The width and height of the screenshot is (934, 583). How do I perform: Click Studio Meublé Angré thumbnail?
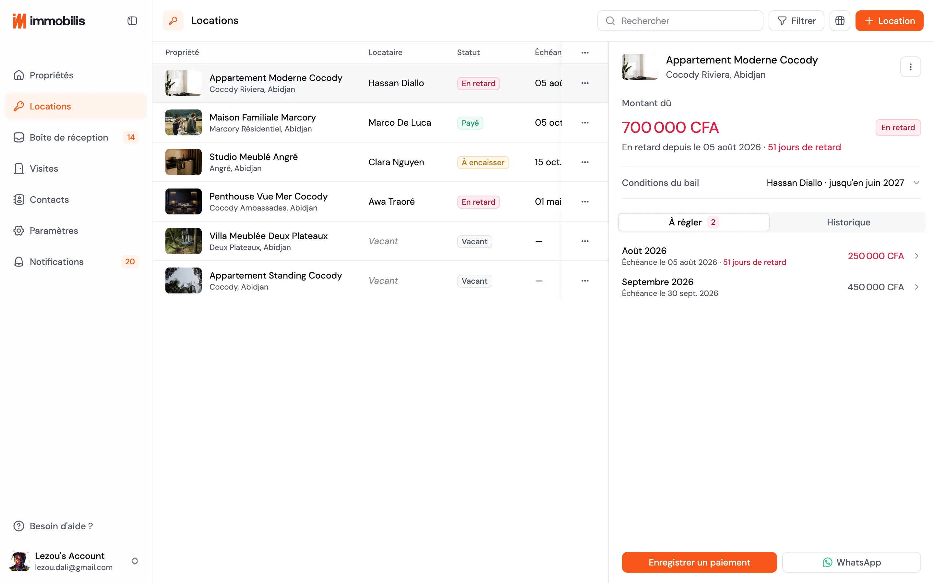[x=183, y=162]
